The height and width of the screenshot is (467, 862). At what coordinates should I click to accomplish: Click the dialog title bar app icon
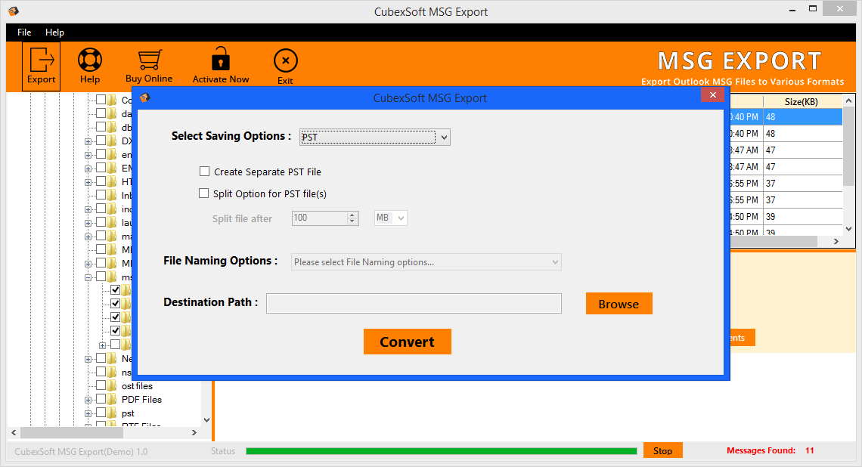[x=145, y=97]
